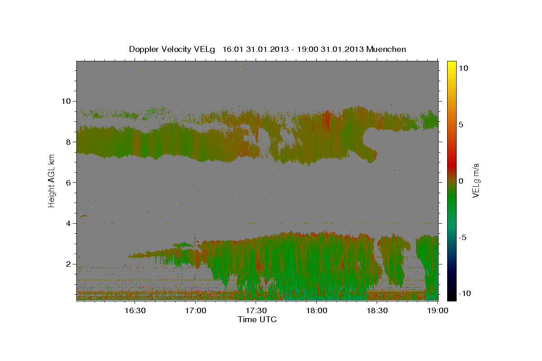The image size is (542, 361).
Task: Click the red updraft patch near 18:05 at 9 km
Action: tap(327, 121)
